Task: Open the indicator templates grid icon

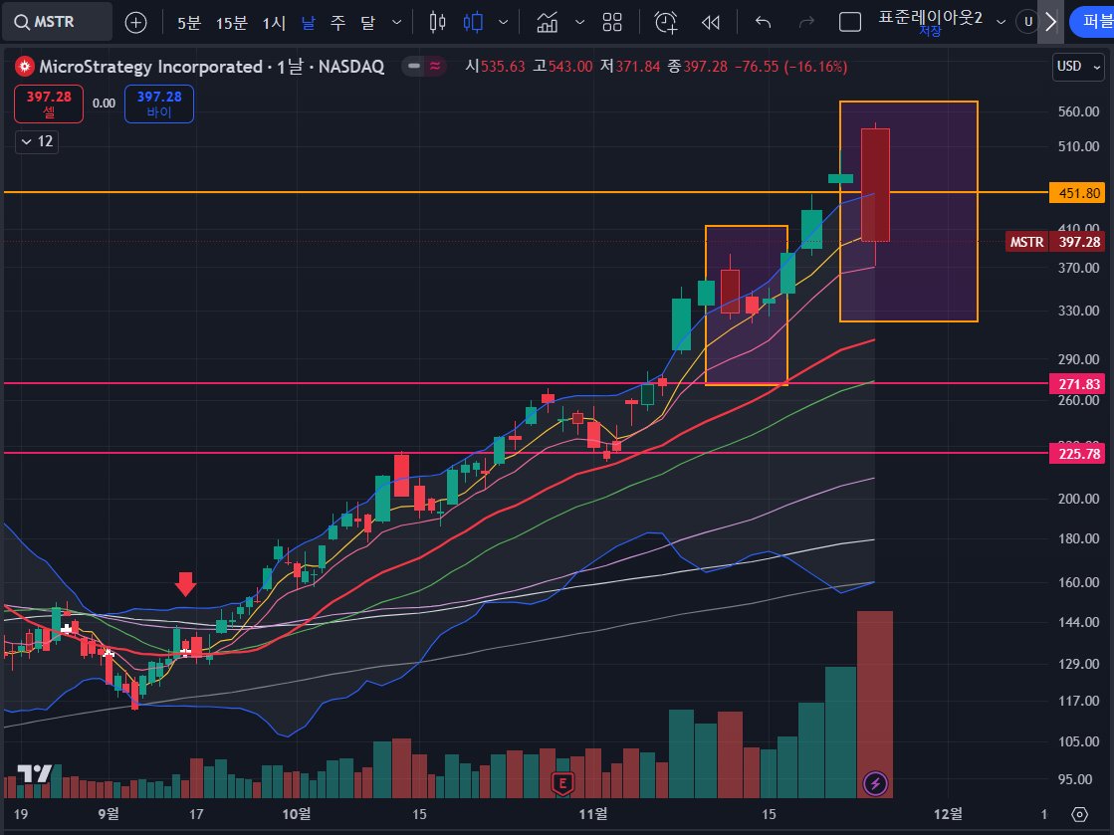Action: 612,23
